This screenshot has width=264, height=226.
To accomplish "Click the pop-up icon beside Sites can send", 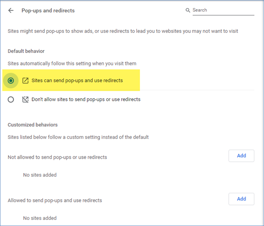I will [26, 81].
